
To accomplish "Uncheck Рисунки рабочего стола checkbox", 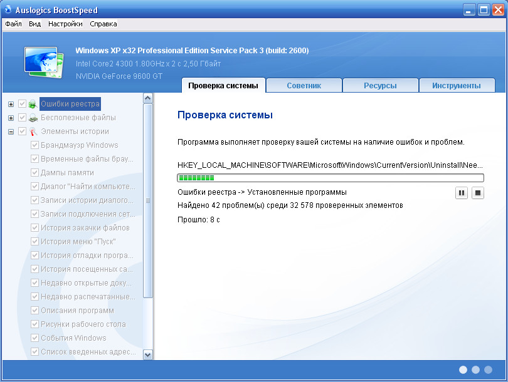I will click(x=34, y=324).
